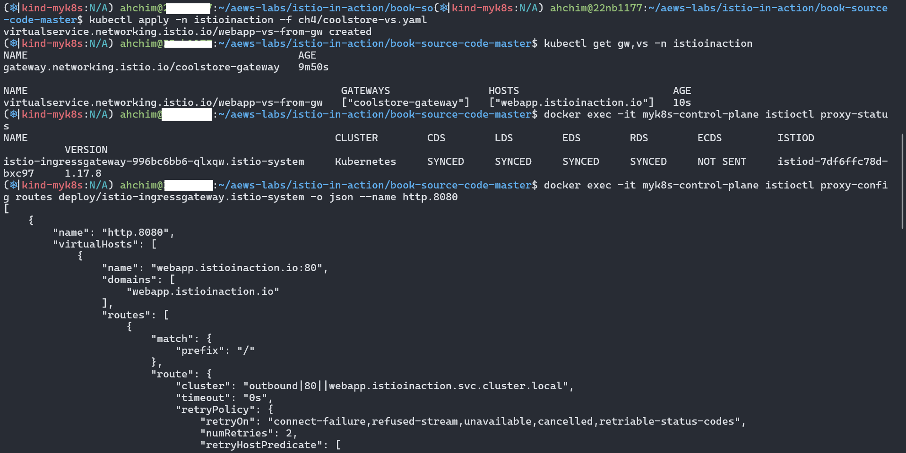Image resolution: width=906 pixels, height=453 pixels.
Task: Click the "istio-ingressgateway-996bc6bb6-qlxqw.istio-system" proxy name
Action: 154,162
